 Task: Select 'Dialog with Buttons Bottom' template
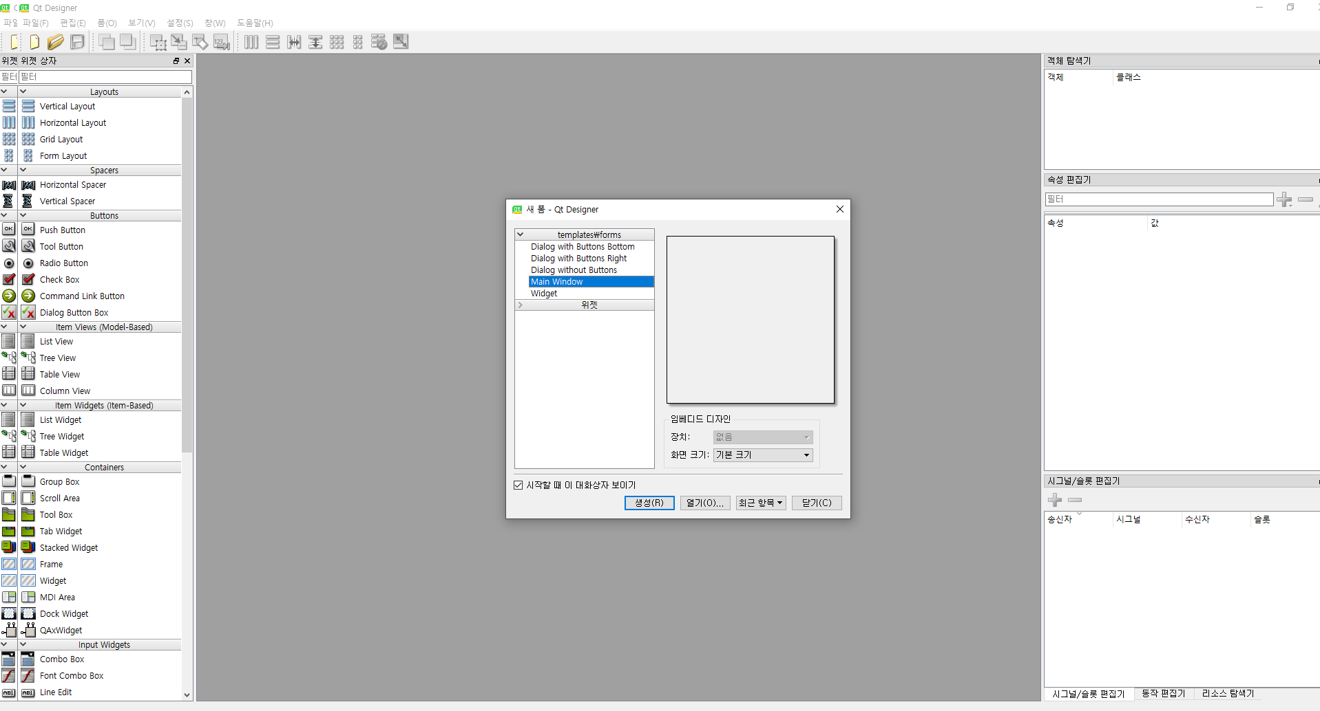tap(583, 246)
